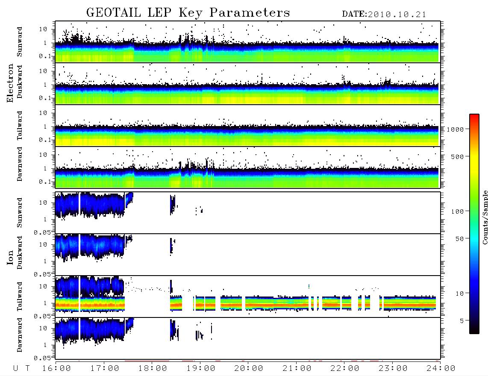Click the Ion 'Dawnward' axis label

coord(20,335)
